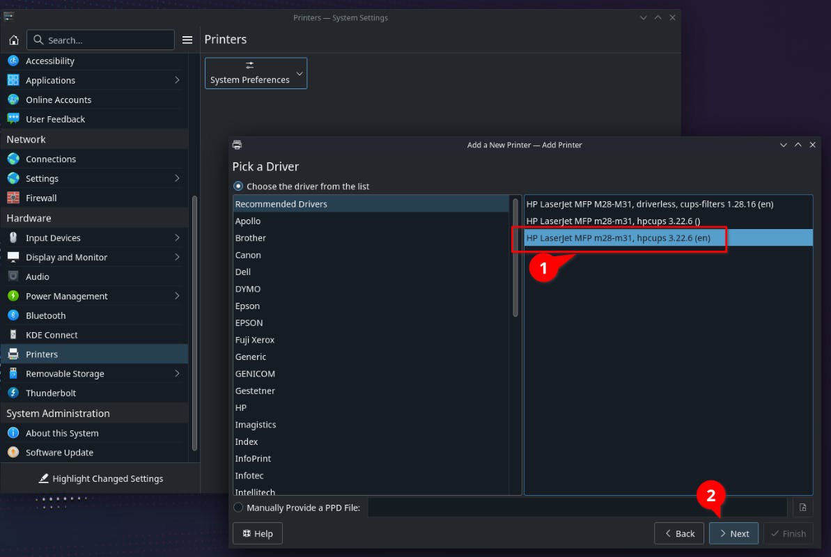831x557 pixels.
Task: Click the Firewall brick wall icon
Action: pos(13,198)
